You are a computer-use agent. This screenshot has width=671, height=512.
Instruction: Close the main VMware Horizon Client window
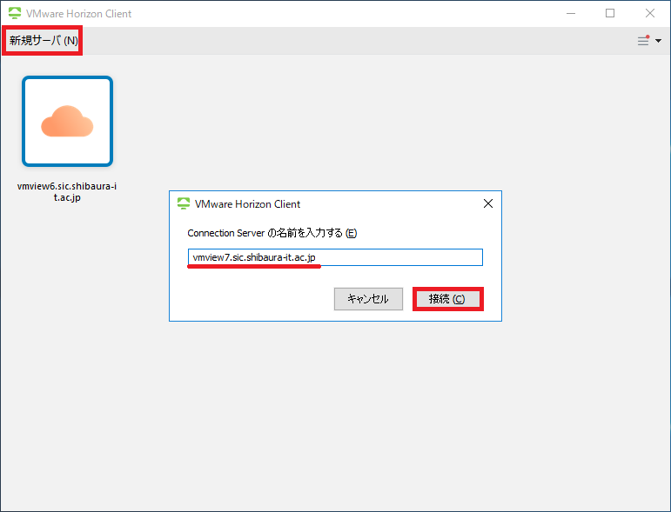pyautogui.click(x=649, y=13)
